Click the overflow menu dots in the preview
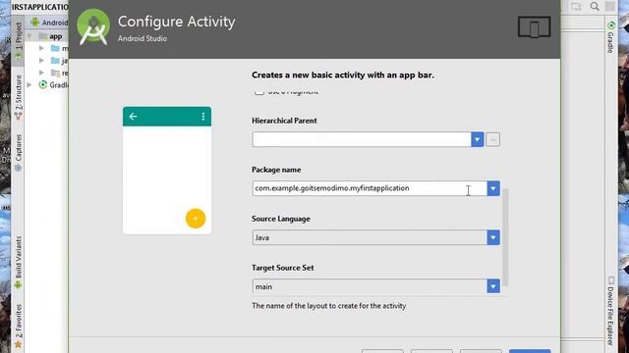This screenshot has height=353, width=629. click(203, 117)
